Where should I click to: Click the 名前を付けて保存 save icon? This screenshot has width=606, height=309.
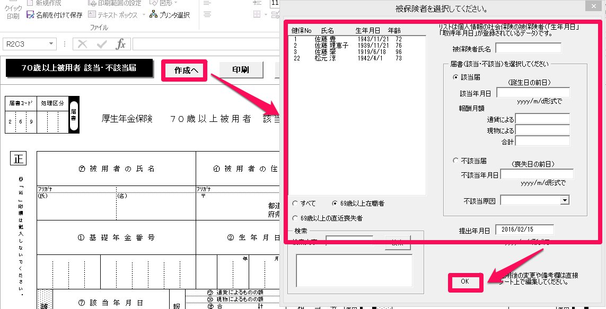pyautogui.click(x=30, y=15)
